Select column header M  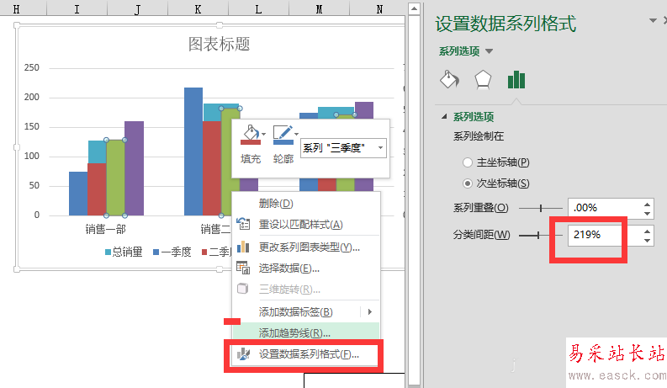[x=319, y=8]
